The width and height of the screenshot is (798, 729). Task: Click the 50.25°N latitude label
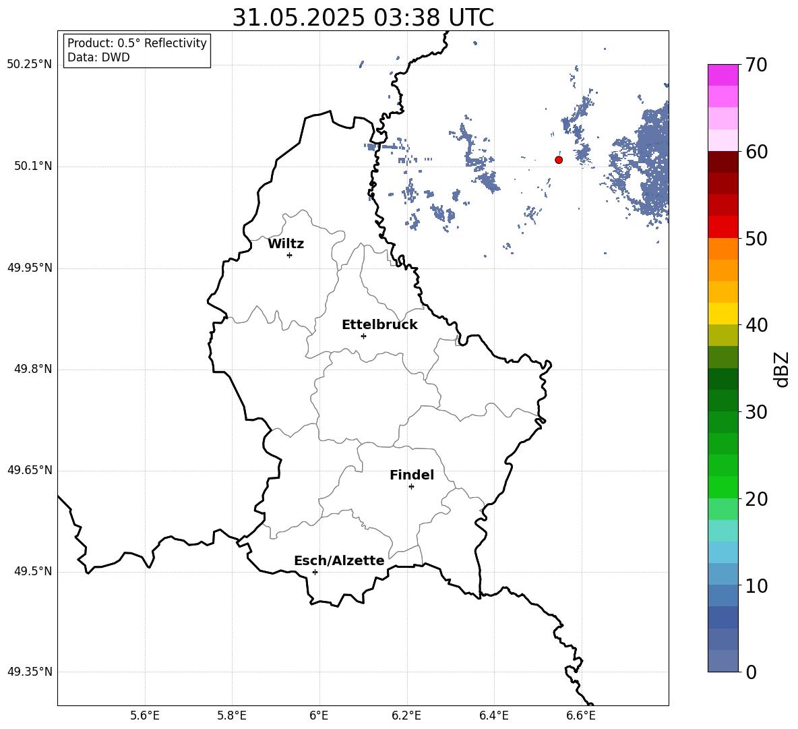(x=30, y=65)
